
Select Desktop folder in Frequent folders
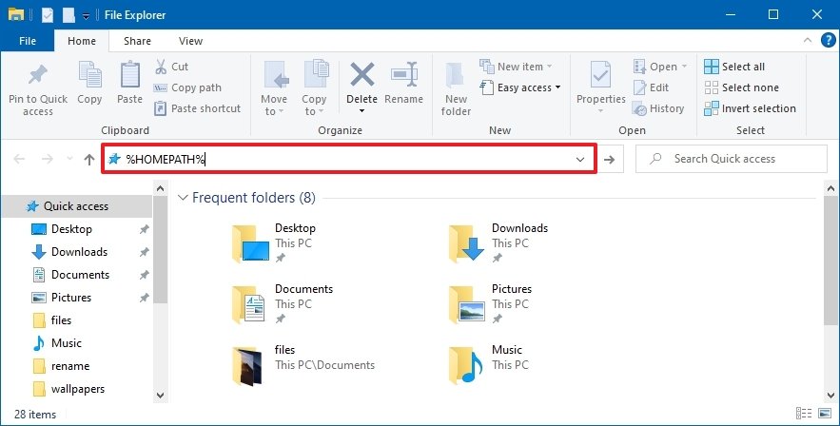pyautogui.click(x=274, y=243)
